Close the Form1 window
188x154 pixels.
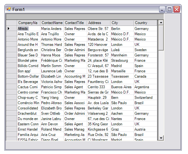coord(176,9)
